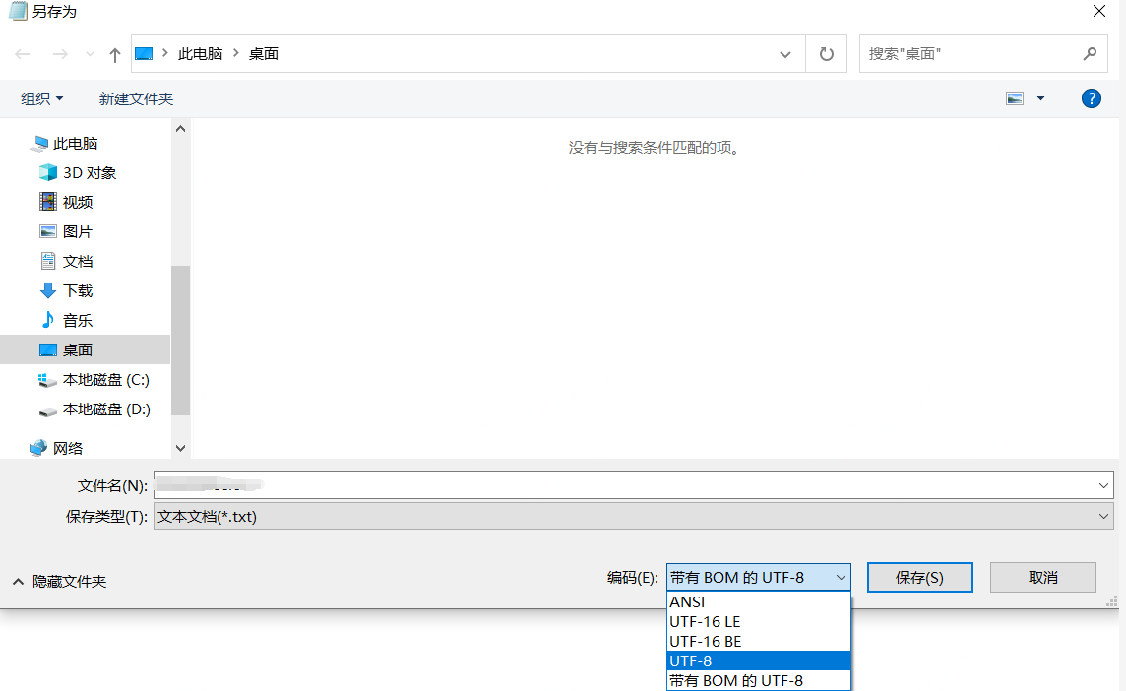Viewport: 1126px width, 691px height.
Task: Create a folder with 新建文件夹
Action: 137,98
